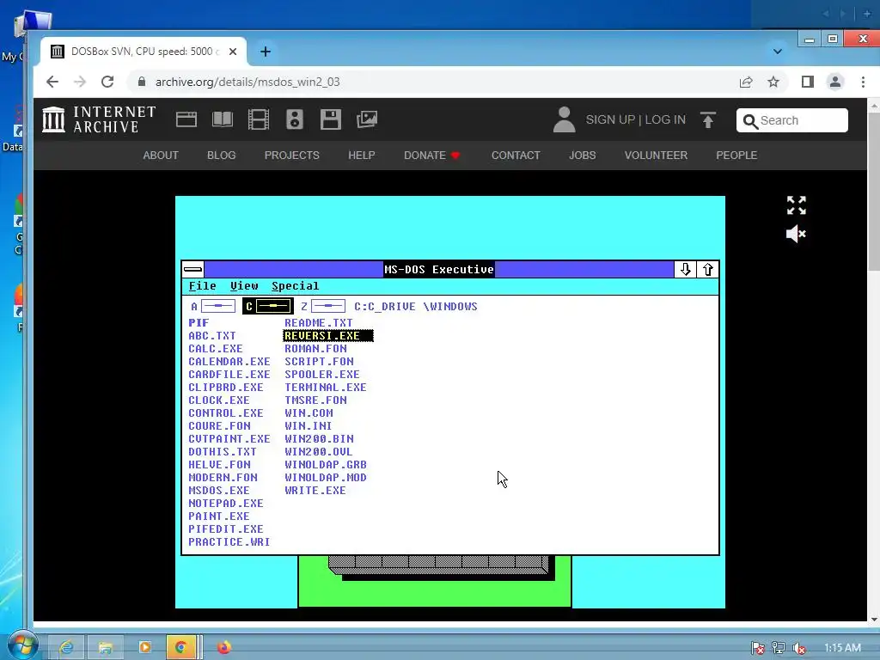Image resolution: width=880 pixels, height=660 pixels.
Task: Open Chrome side panel icon
Action: (x=808, y=82)
